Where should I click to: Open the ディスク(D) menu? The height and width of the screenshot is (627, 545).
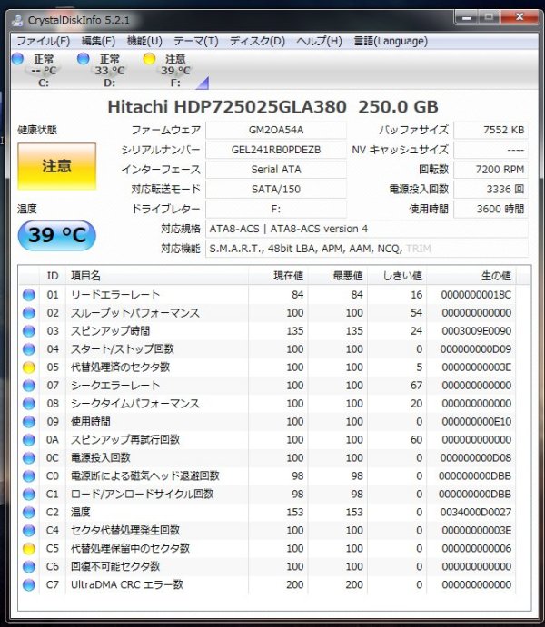point(257,41)
